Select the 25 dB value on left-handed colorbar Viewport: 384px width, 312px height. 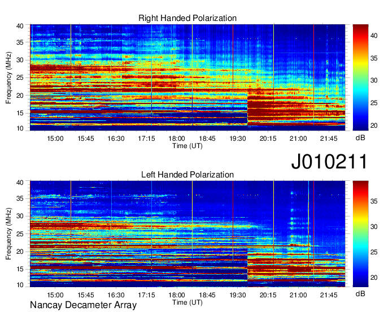coord(374,252)
